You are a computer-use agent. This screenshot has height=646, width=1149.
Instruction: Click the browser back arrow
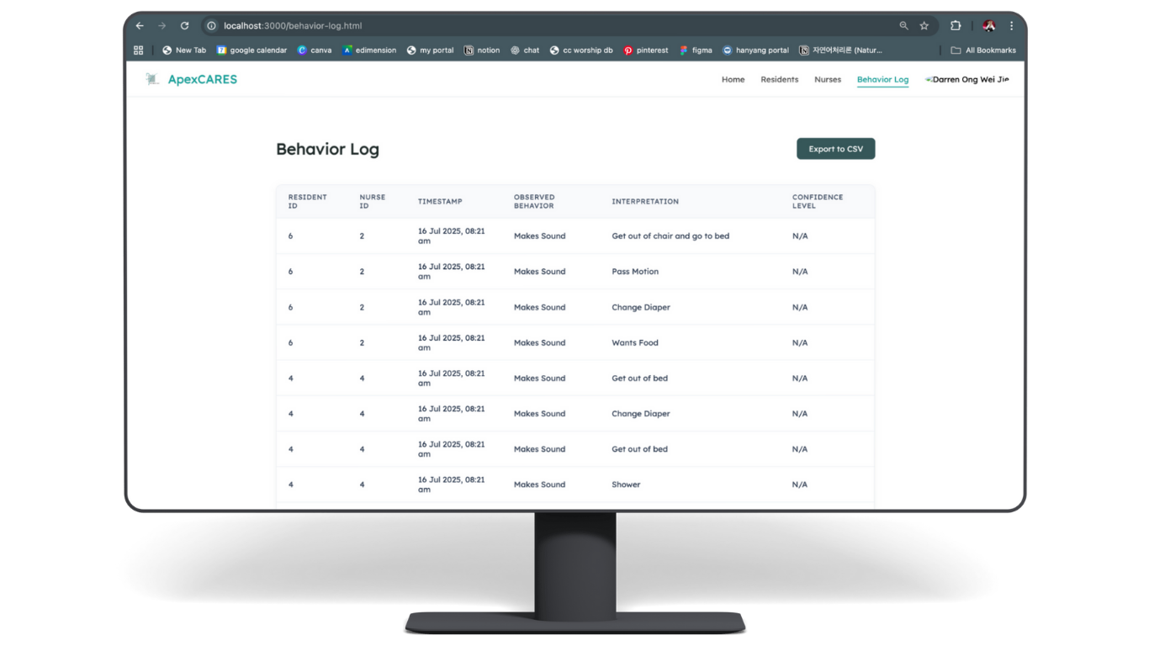pyautogui.click(x=140, y=26)
